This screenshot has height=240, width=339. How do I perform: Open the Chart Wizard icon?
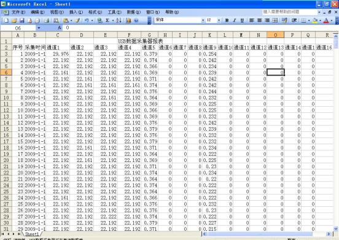[128, 20]
